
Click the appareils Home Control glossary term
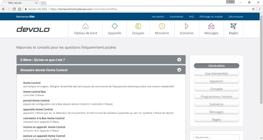tap(38, 109)
